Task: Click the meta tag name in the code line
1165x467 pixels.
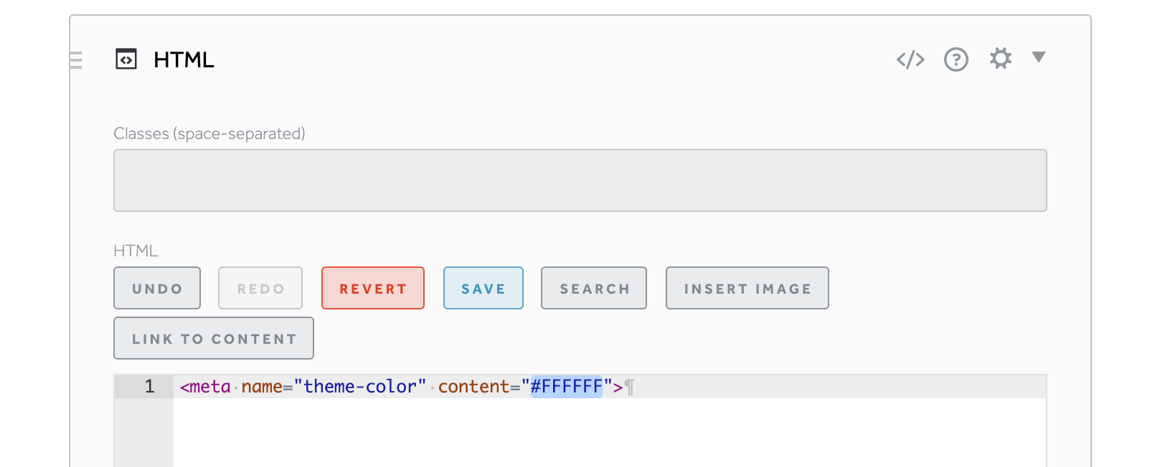Action: click(x=210, y=387)
